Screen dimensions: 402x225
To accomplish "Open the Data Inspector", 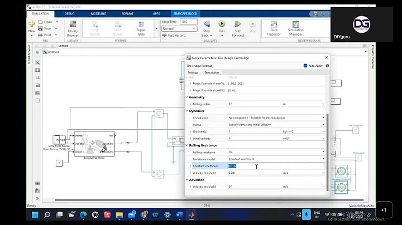I will click(274, 28).
